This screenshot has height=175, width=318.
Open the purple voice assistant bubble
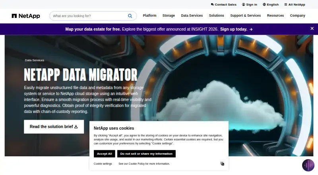pyautogui.click(x=308, y=165)
